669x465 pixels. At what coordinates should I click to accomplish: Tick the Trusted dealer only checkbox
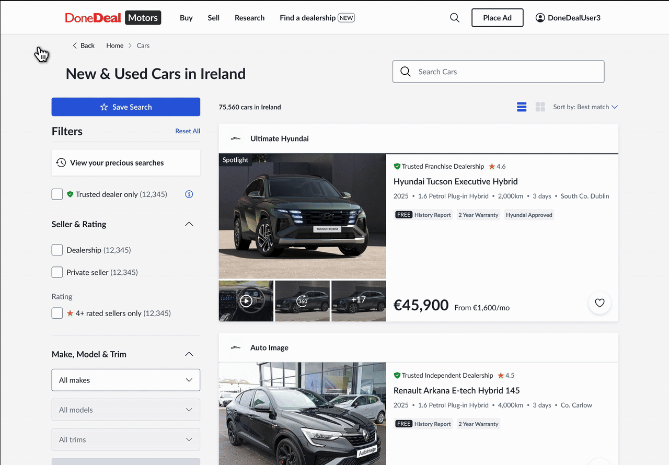(57, 194)
